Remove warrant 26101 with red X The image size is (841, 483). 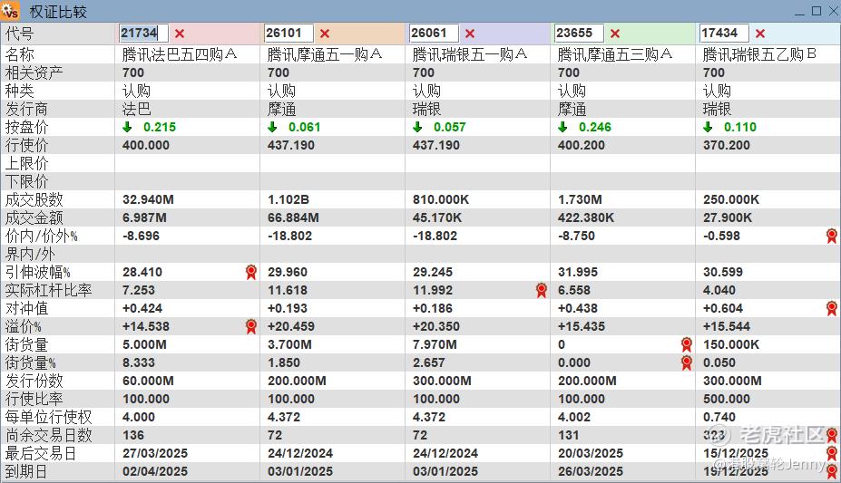coord(325,34)
